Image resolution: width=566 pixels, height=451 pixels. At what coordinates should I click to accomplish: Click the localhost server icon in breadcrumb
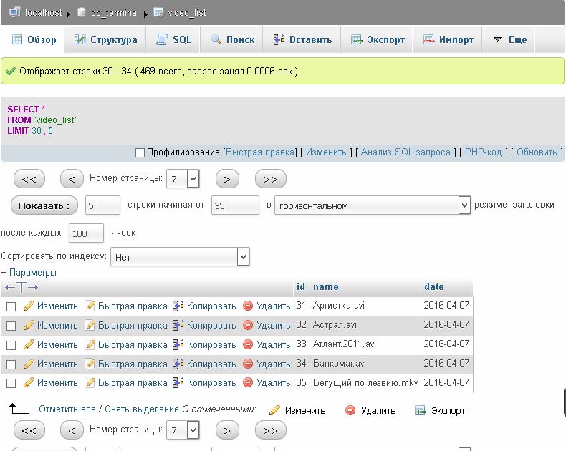(x=14, y=12)
